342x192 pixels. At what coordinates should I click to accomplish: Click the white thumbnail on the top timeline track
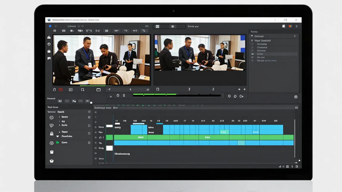(x=109, y=126)
